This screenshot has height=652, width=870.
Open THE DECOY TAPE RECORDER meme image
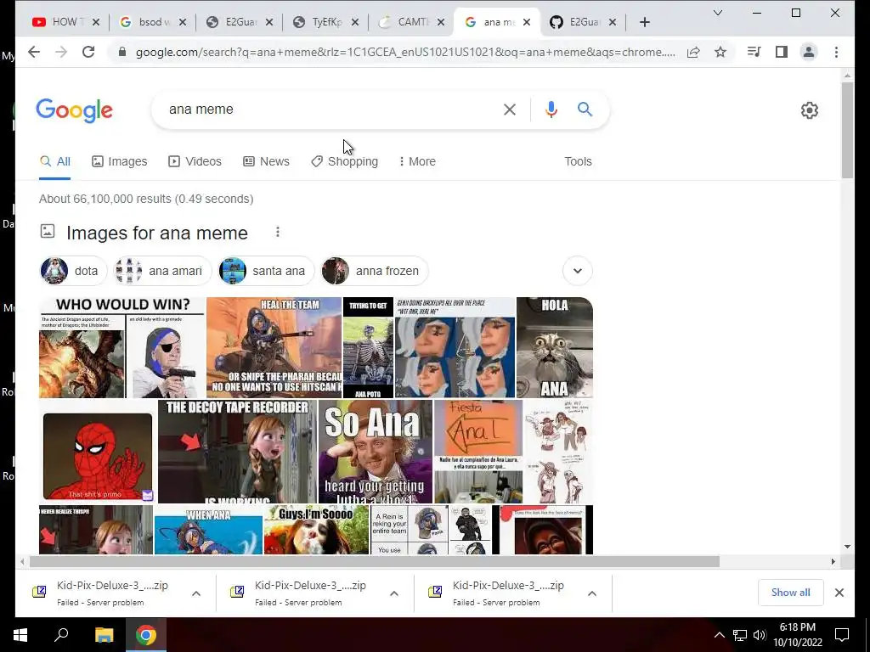coord(237,452)
